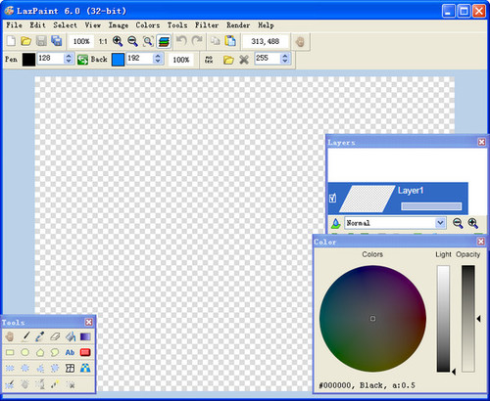Click the Layer1 opacity slider bar

tap(431, 206)
